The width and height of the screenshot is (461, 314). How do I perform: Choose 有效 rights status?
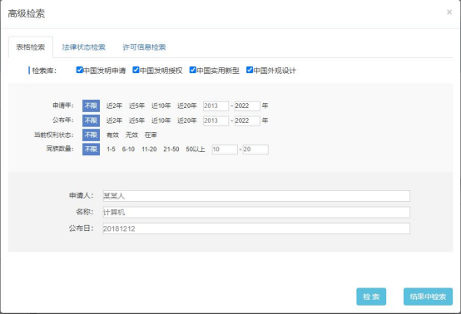pyautogui.click(x=112, y=135)
